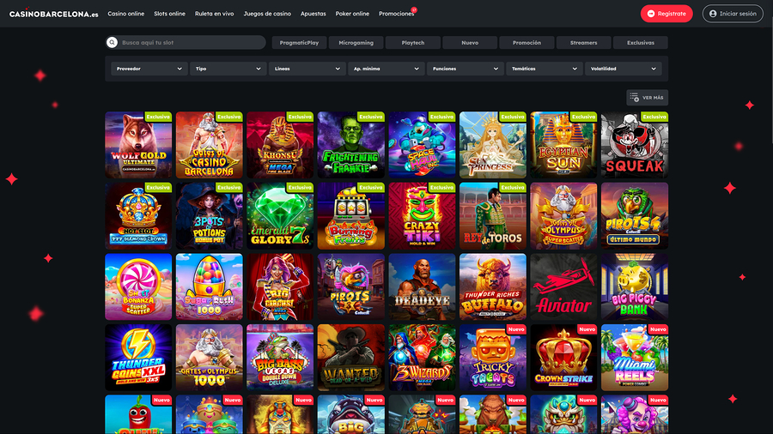The height and width of the screenshot is (434, 773).
Task: Filter by PragmaticPlay
Action: 299,43
